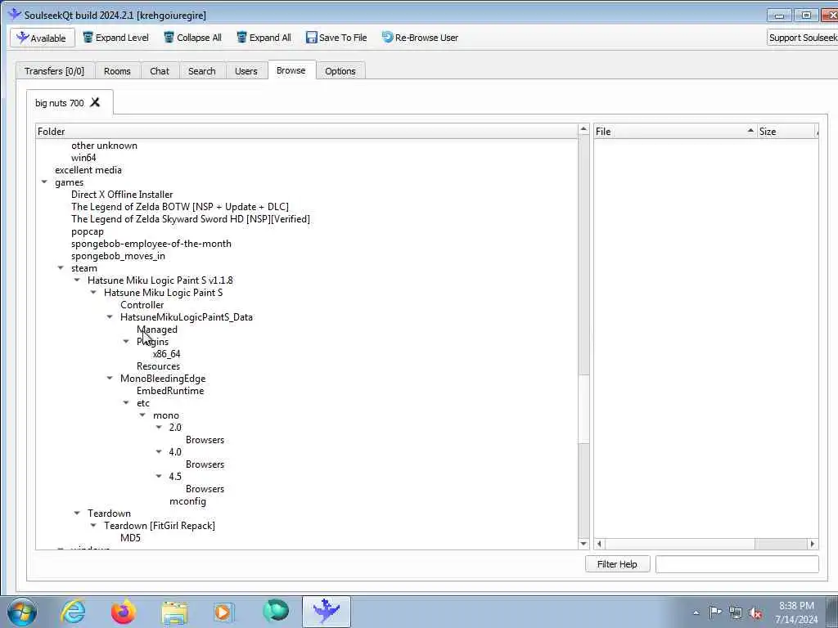Collapse the 4.0 folder arrow
Image resolution: width=838 pixels, height=628 pixels.
(x=159, y=452)
